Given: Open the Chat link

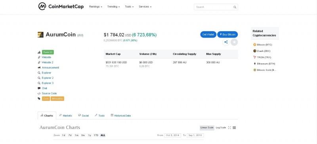Looking at the screenshot, I should 44,88.
